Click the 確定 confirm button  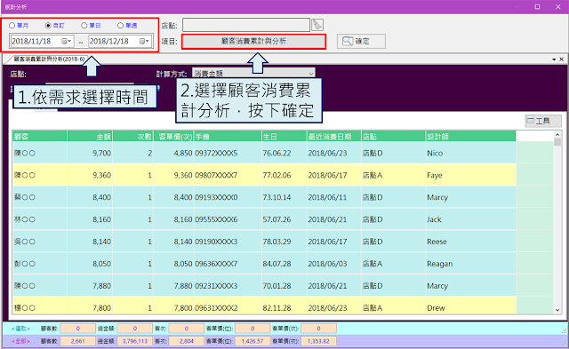point(361,42)
